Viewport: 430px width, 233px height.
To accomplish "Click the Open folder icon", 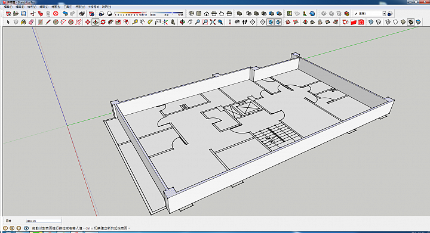I will tap(16, 13).
